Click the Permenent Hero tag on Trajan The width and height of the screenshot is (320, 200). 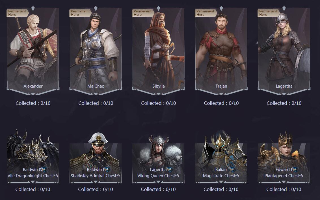point(205,13)
